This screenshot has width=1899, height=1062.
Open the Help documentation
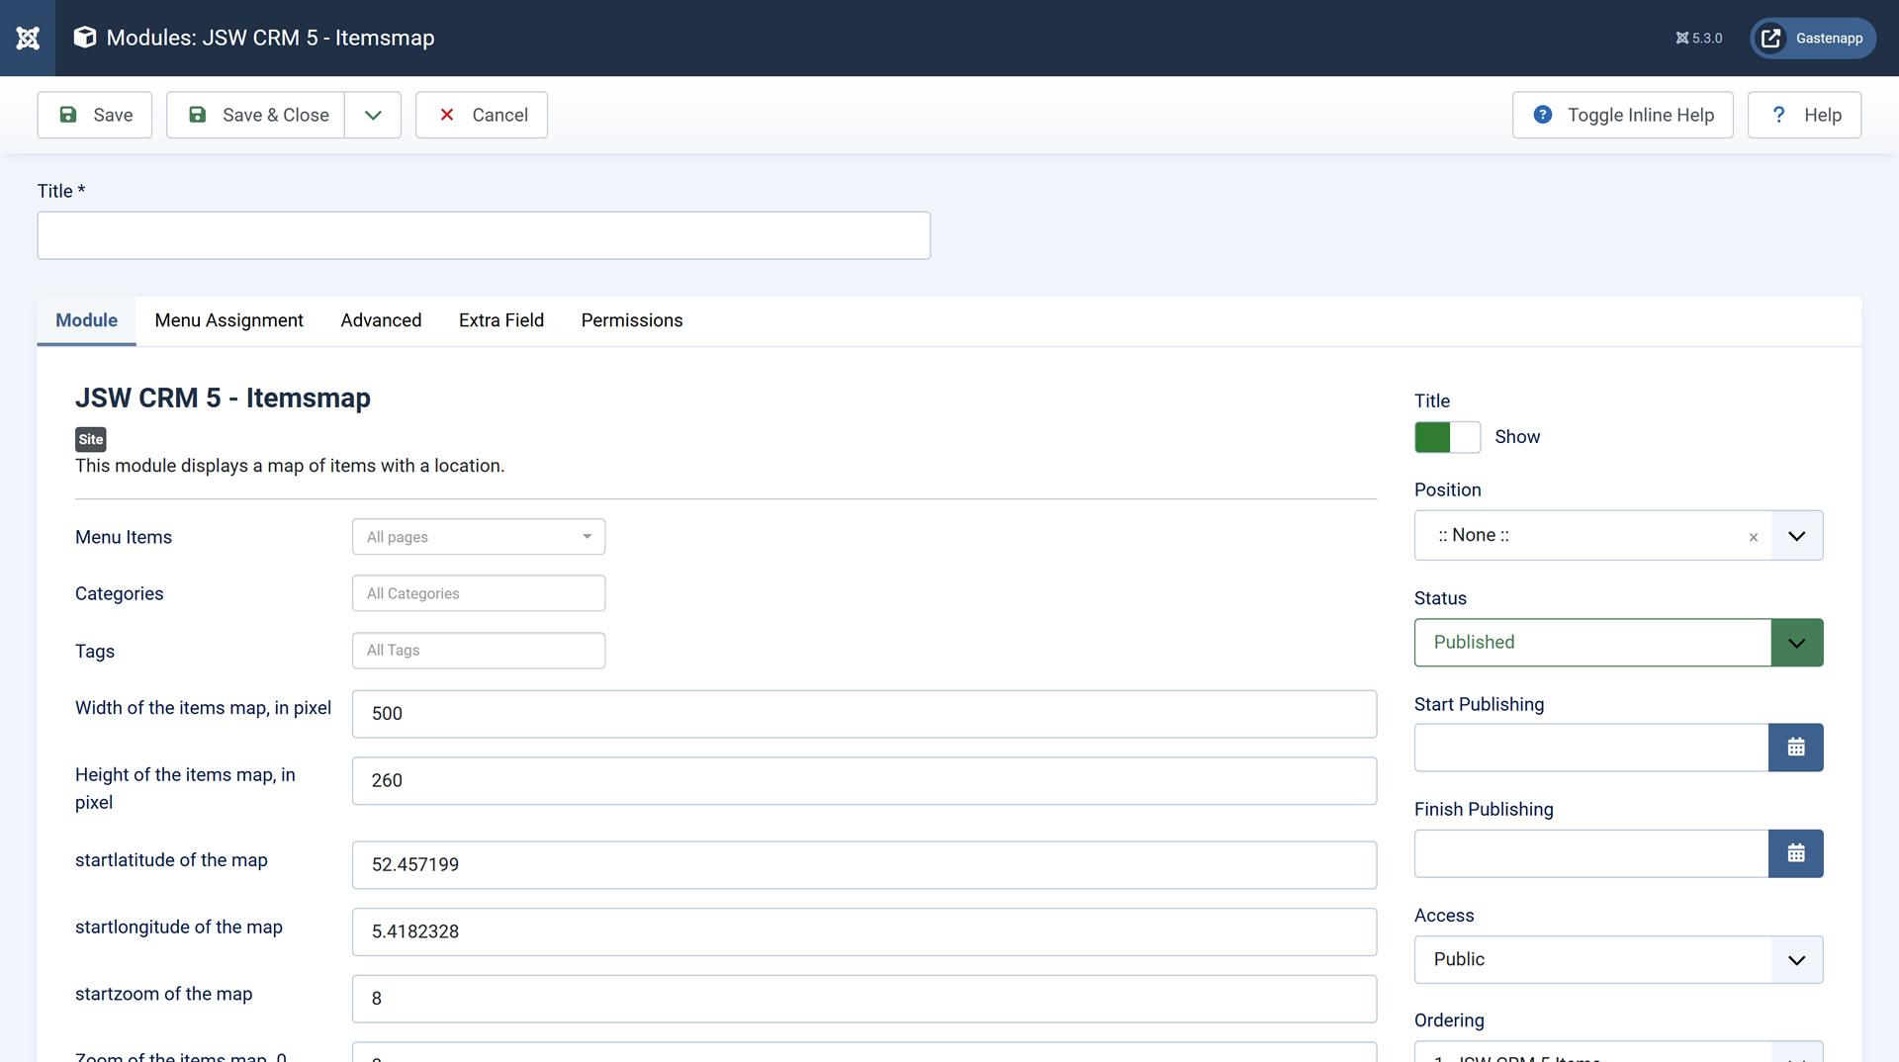click(1804, 115)
